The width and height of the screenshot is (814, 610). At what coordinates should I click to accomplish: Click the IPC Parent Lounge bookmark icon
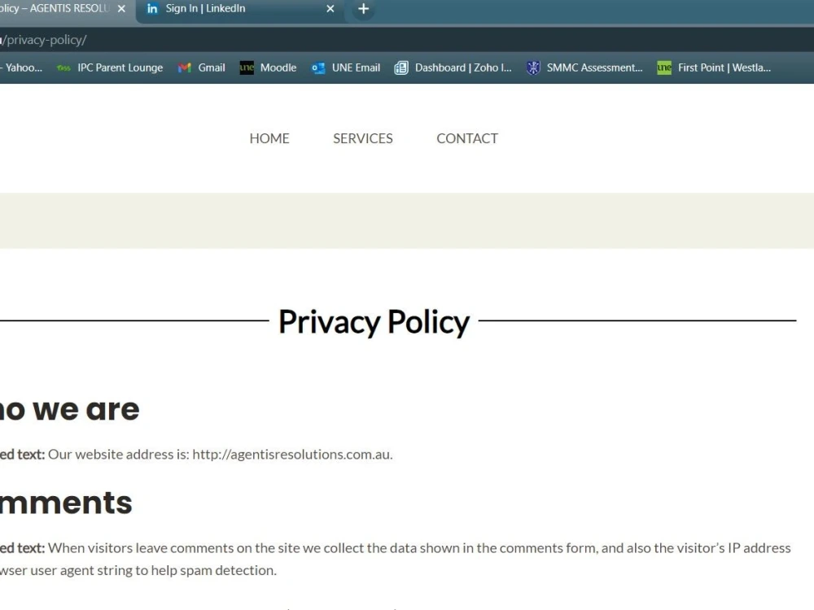tap(63, 68)
